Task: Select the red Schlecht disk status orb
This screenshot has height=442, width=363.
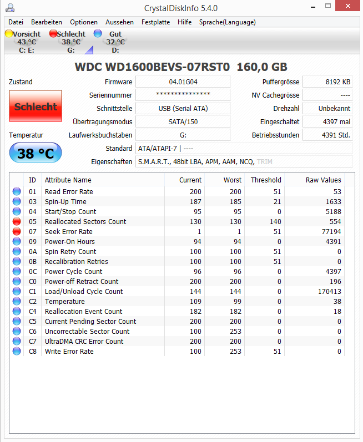Action: click(53, 33)
